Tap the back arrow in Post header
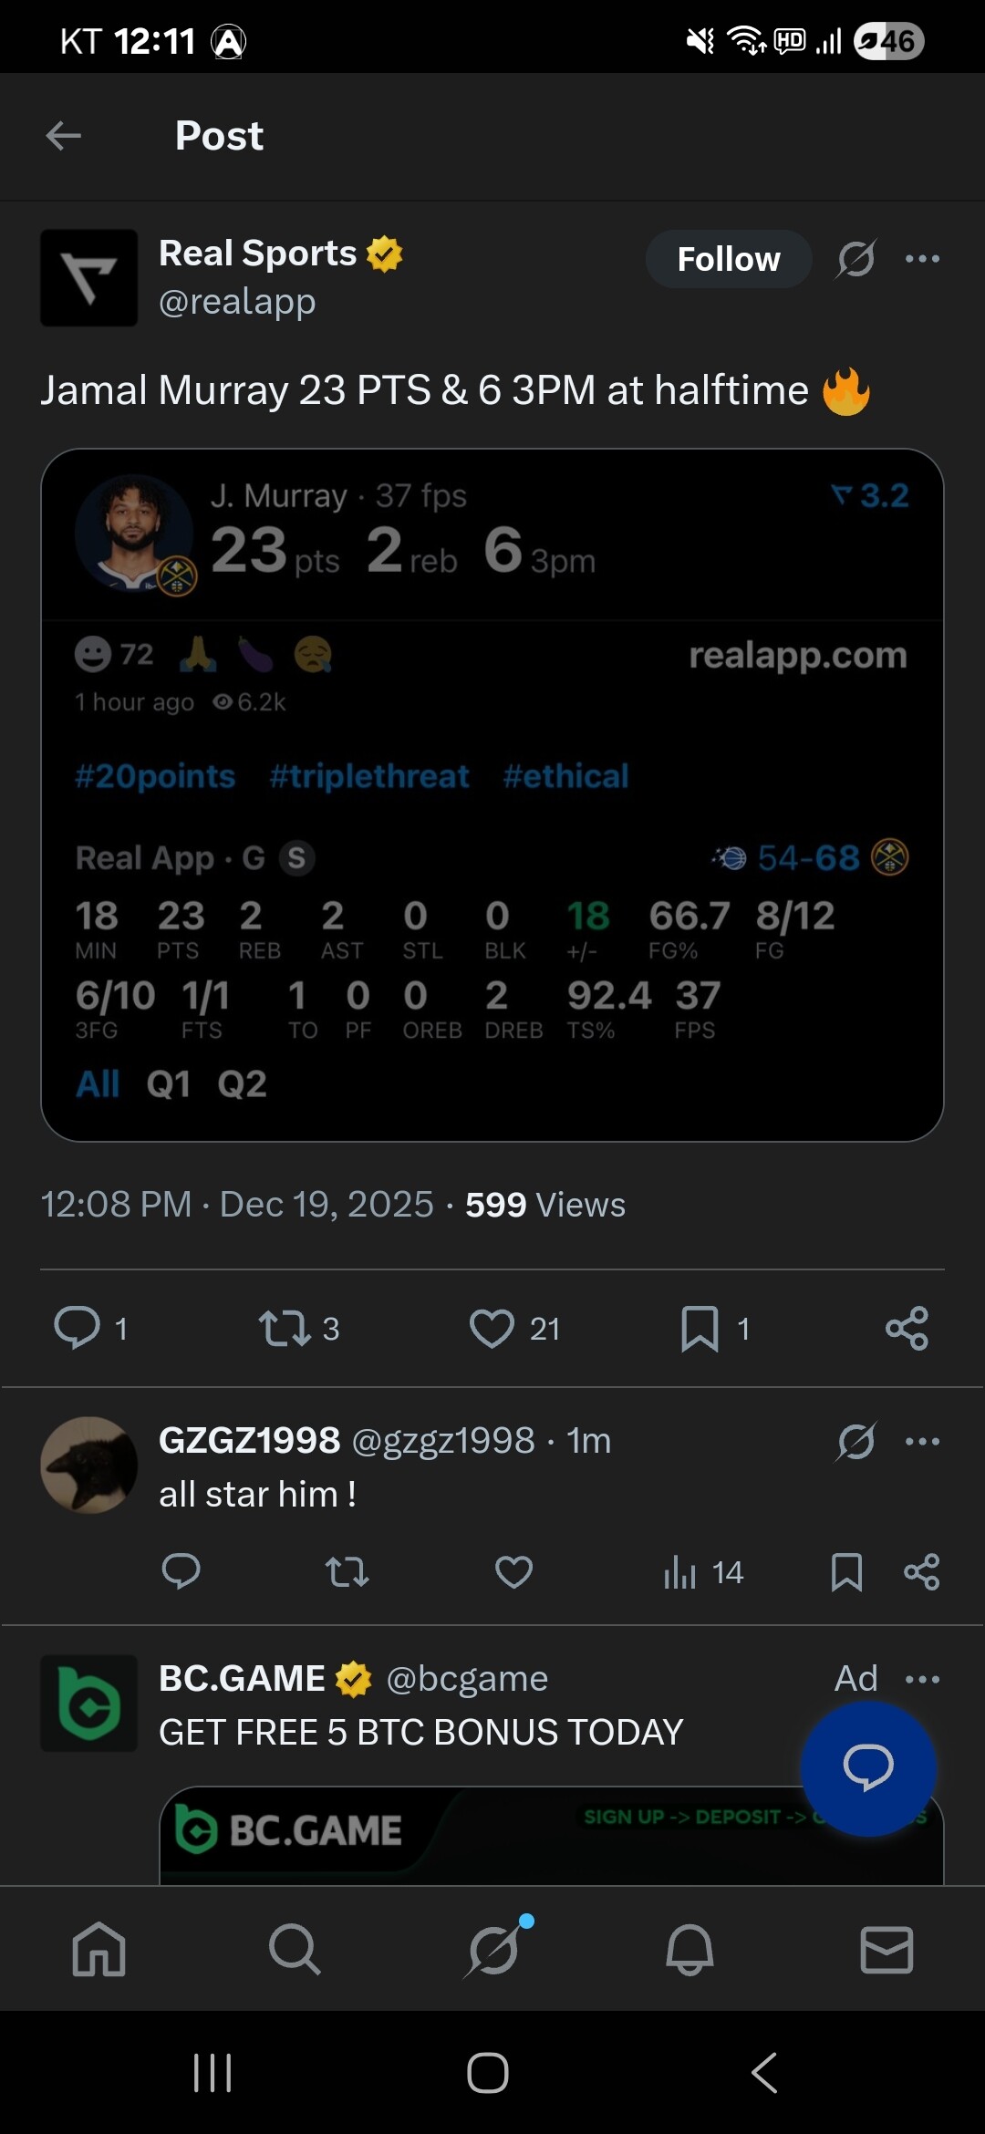985x2134 pixels. click(64, 136)
